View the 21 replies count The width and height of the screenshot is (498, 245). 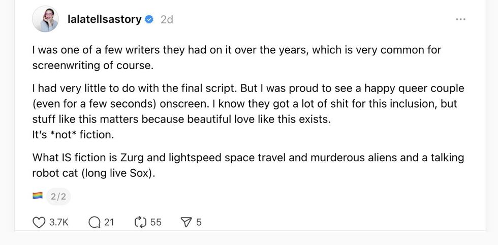(x=109, y=222)
